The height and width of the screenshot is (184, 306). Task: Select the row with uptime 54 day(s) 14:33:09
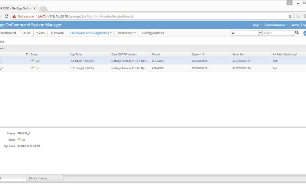[x=153, y=61]
